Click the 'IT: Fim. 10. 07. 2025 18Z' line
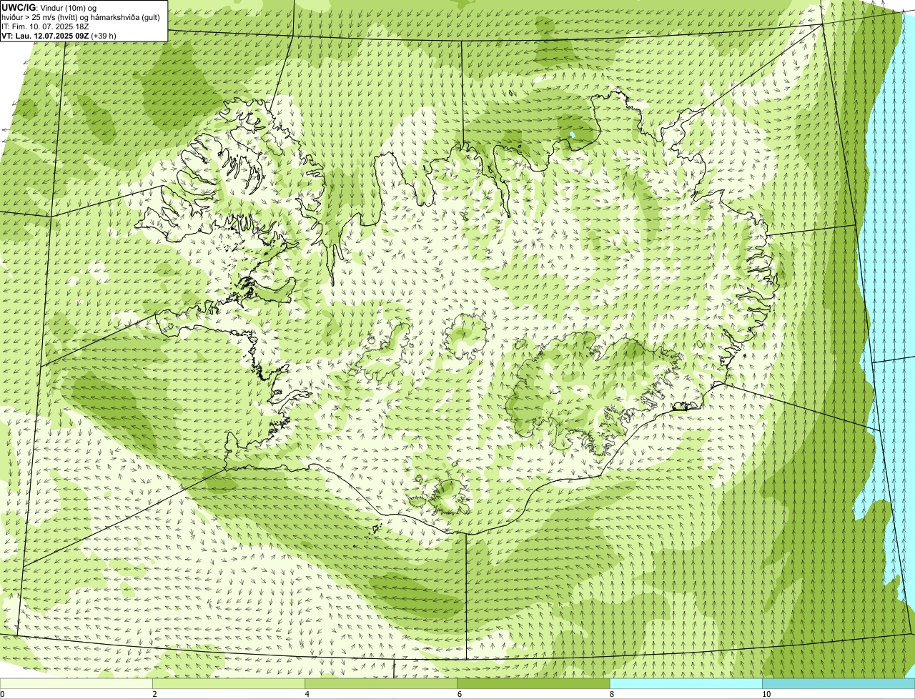Image resolution: width=915 pixels, height=699 pixels. click(44, 26)
